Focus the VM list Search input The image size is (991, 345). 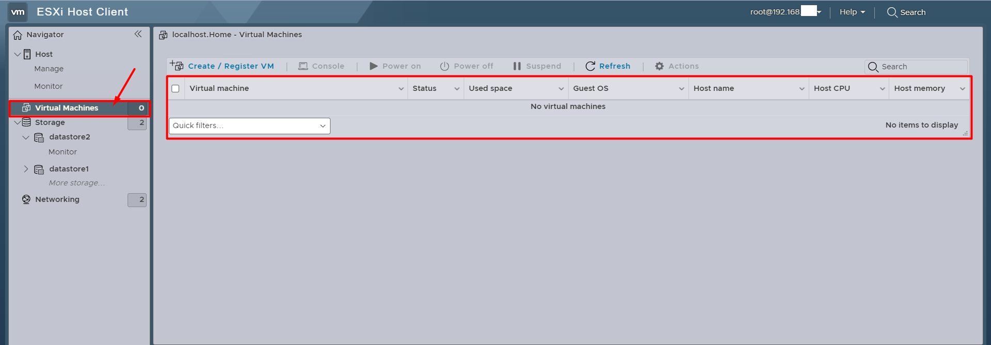(916, 67)
